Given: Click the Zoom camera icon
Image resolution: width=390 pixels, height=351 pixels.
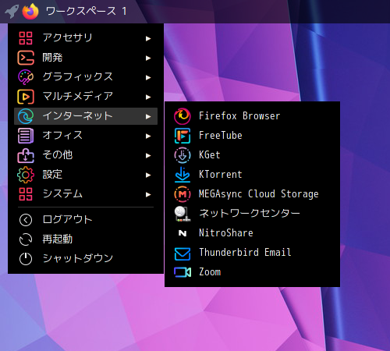Looking at the screenshot, I should 183,272.
